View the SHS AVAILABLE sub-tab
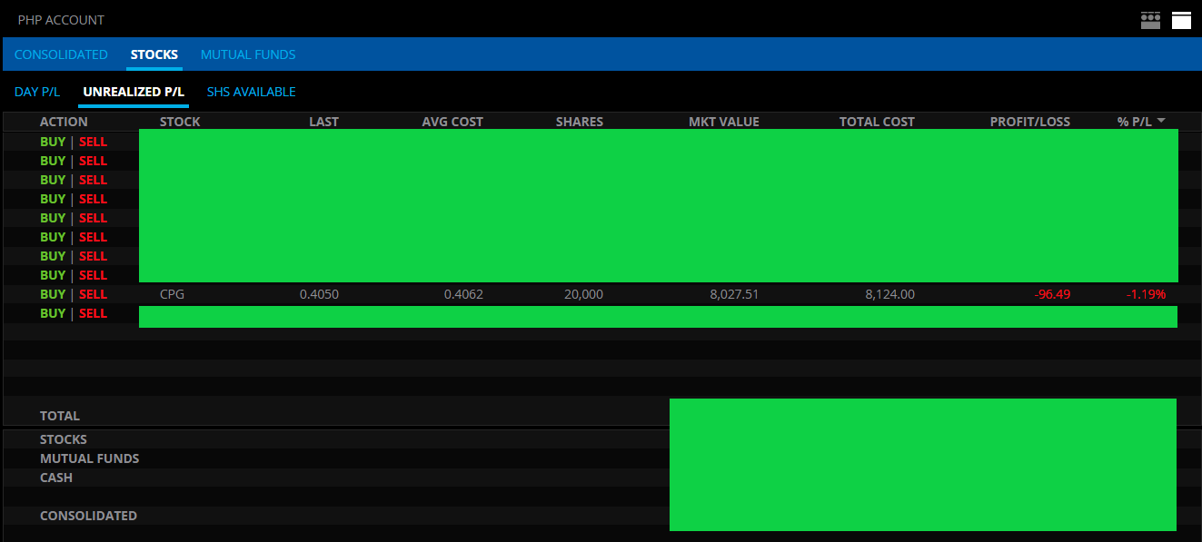1202x542 pixels. (x=252, y=92)
